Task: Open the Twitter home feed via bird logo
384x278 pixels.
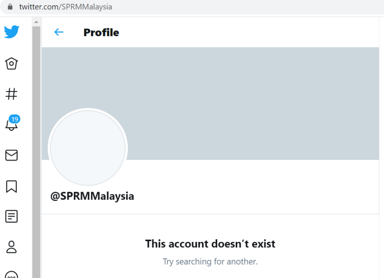Action: [x=12, y=32]
